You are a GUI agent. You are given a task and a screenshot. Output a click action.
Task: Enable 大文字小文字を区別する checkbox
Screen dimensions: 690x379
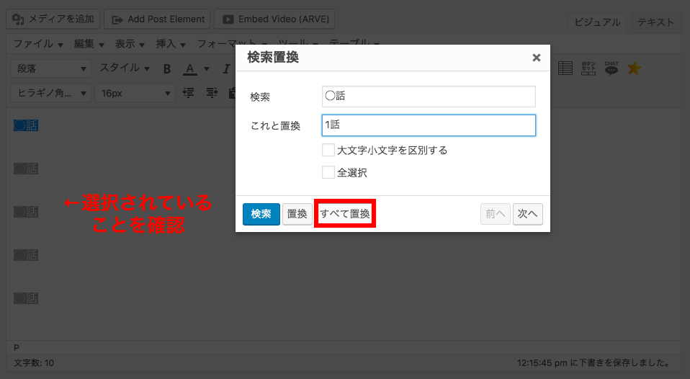(328, 150)
